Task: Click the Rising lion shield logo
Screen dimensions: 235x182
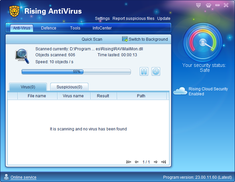Action: pos(14,11)
